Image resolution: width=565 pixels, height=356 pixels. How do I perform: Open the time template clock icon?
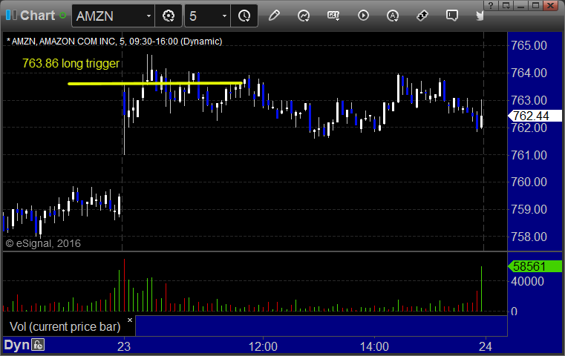(244, 16)
